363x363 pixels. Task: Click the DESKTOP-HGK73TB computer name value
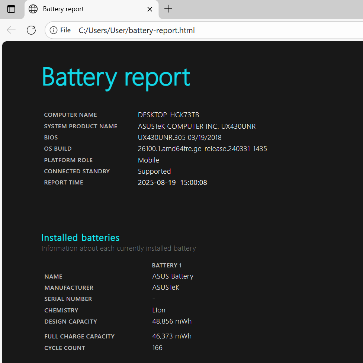click(168, 115)
